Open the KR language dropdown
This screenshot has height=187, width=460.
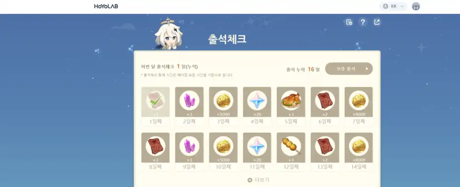[x=393, y=6]
